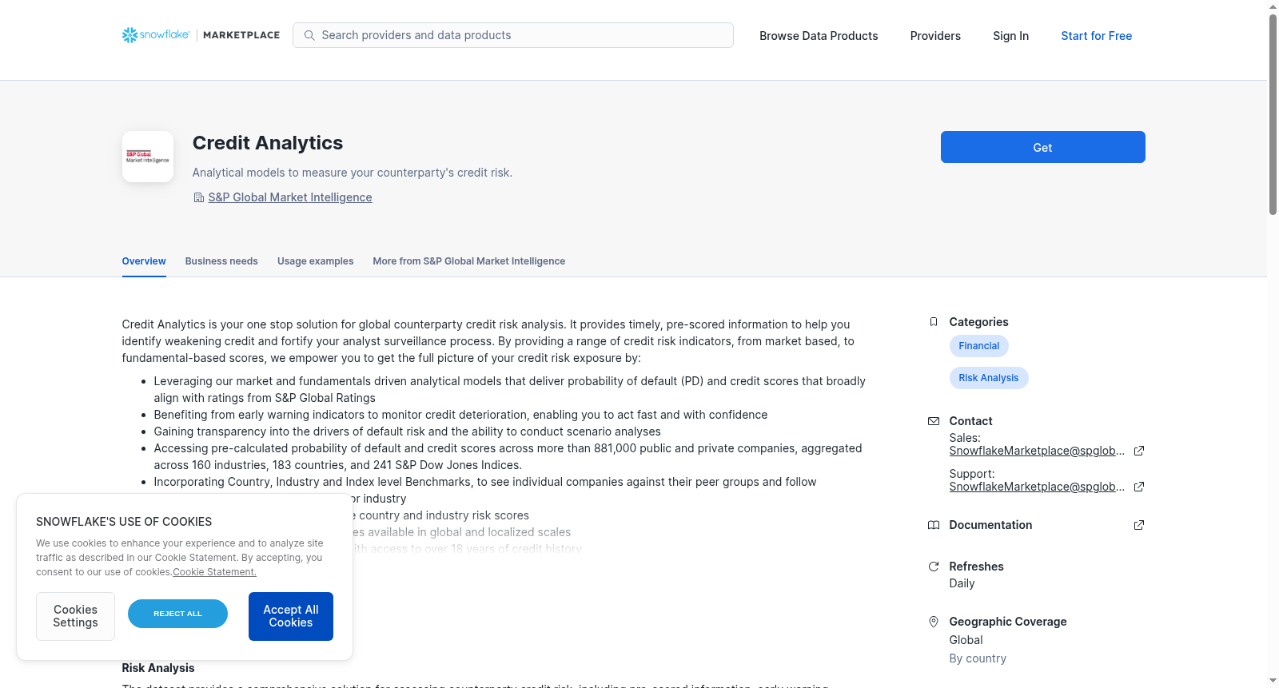This screenshot has width=1279, height=688.
Task: Click the Documentation book icon
Action: [x=934, y=525]
